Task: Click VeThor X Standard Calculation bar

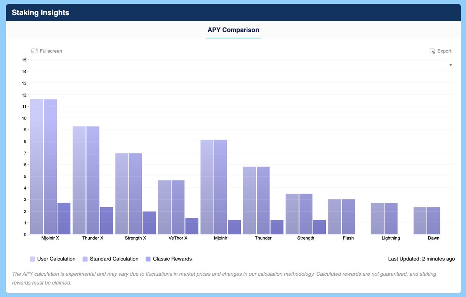Action: pos(178,207)
